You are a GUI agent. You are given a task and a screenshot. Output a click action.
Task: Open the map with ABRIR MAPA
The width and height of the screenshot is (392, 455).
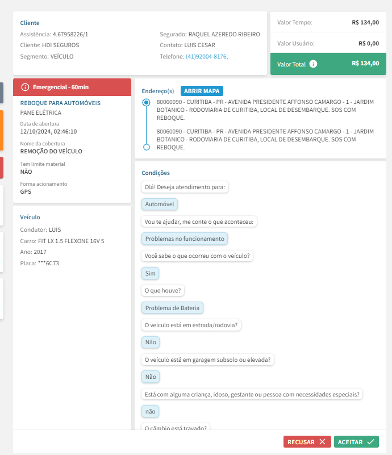(x=202, y=91)
